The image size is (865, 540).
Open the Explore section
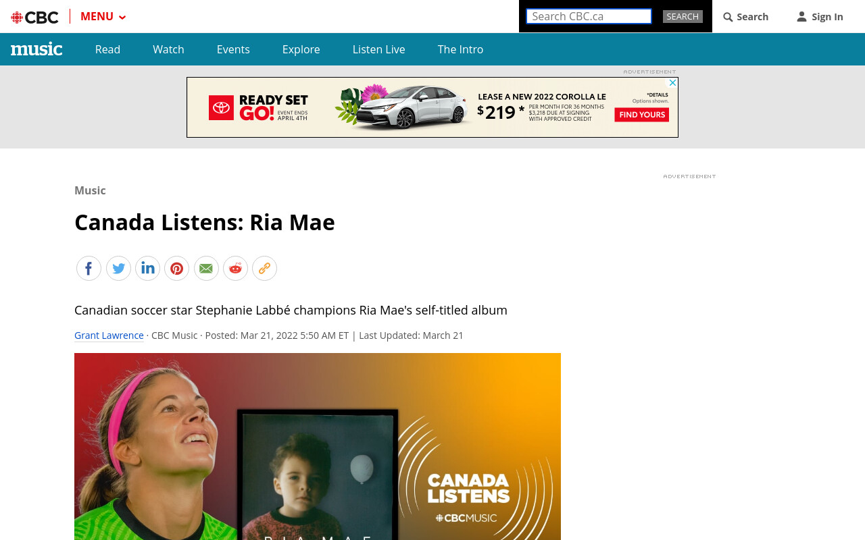pyautogui.click(x=301, y=49)
